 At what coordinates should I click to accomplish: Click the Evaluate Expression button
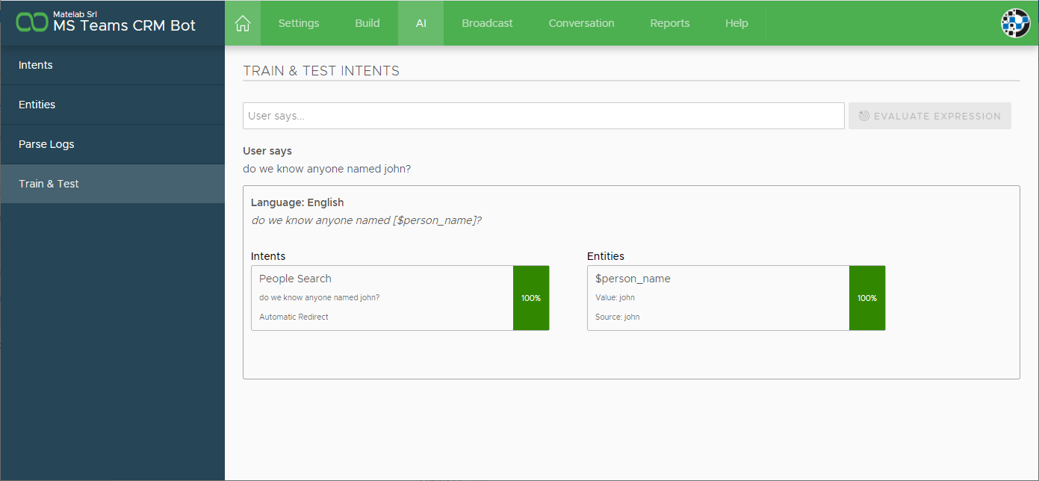click(930, 116)
